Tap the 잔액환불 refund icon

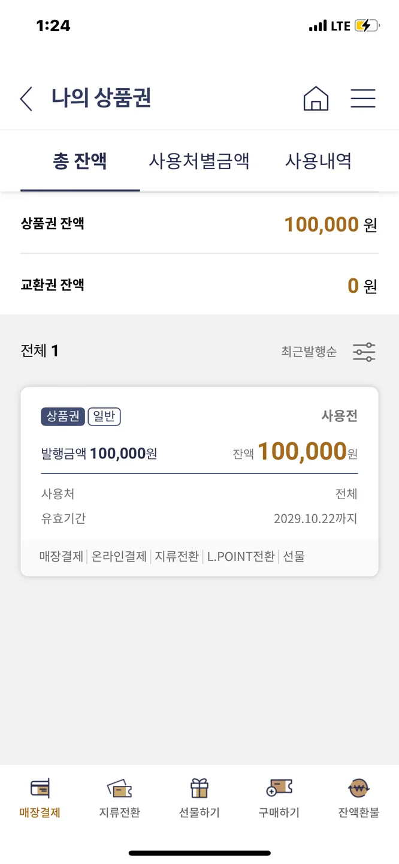click(358, 788)
